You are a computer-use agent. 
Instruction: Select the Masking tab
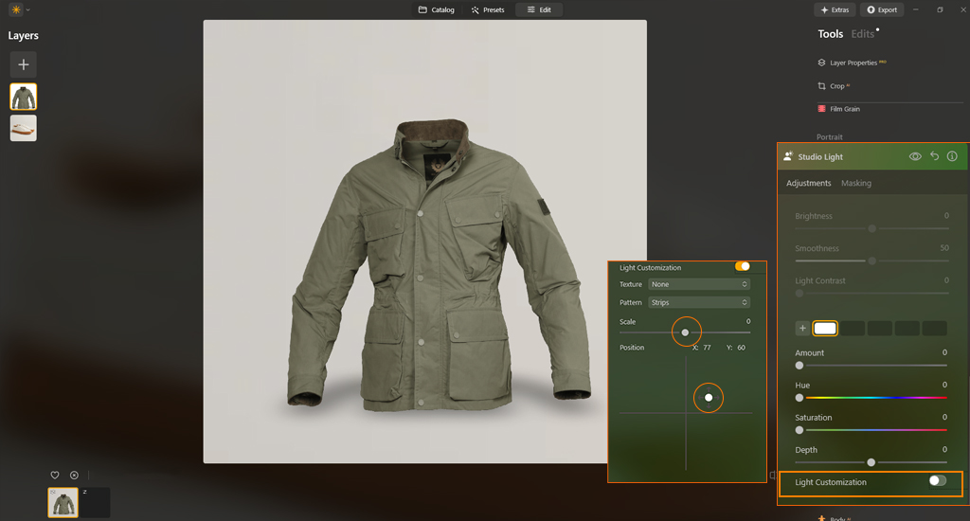(x=856, y=183)
